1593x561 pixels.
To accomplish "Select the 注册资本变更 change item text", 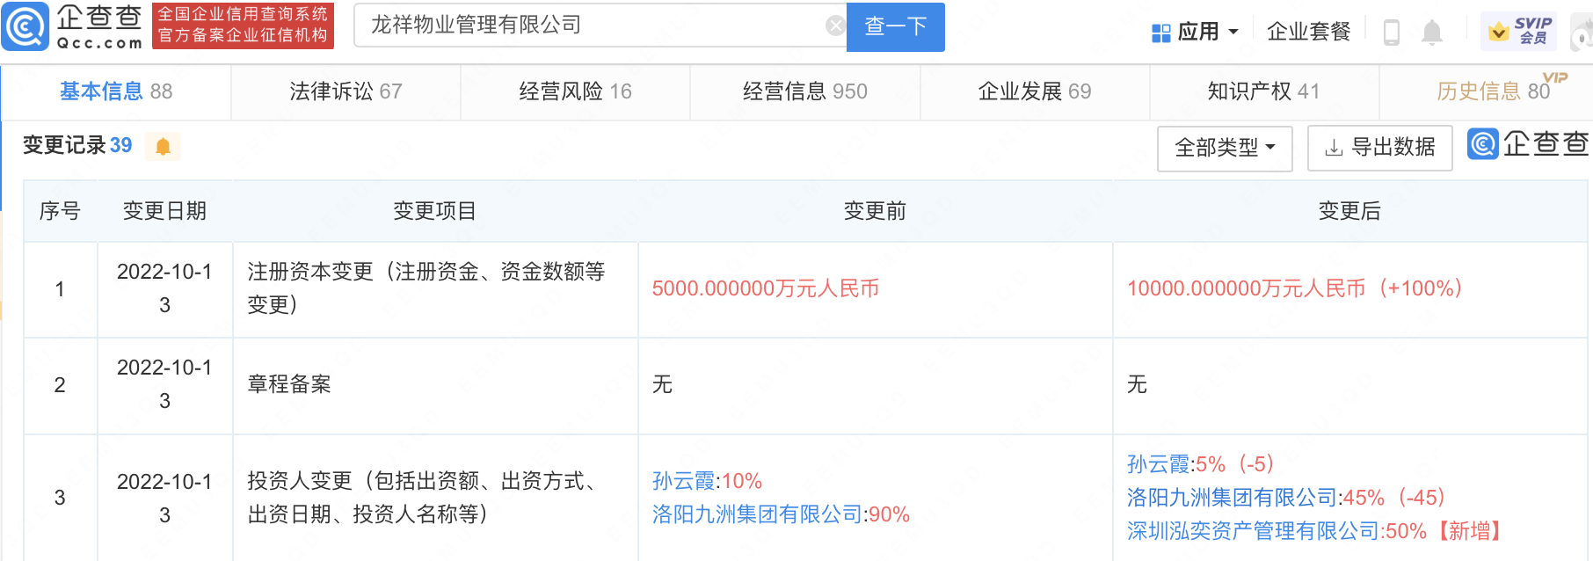I will click(x=426, y=288).
